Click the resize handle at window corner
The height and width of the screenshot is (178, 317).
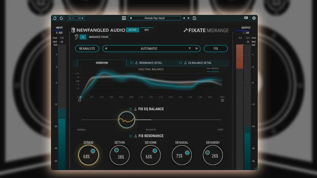tap(256, 168)
